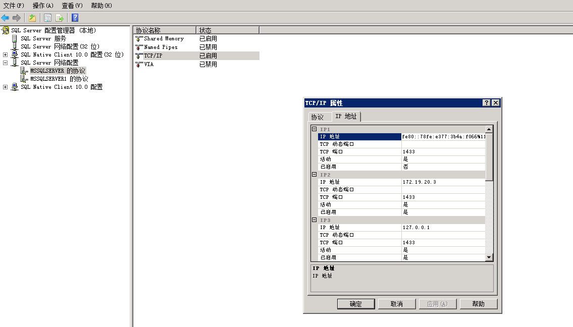573x327 pixels.
Task: Click the Export List toolbar icon
Action: pyautogui.click(x=60, y=18)
